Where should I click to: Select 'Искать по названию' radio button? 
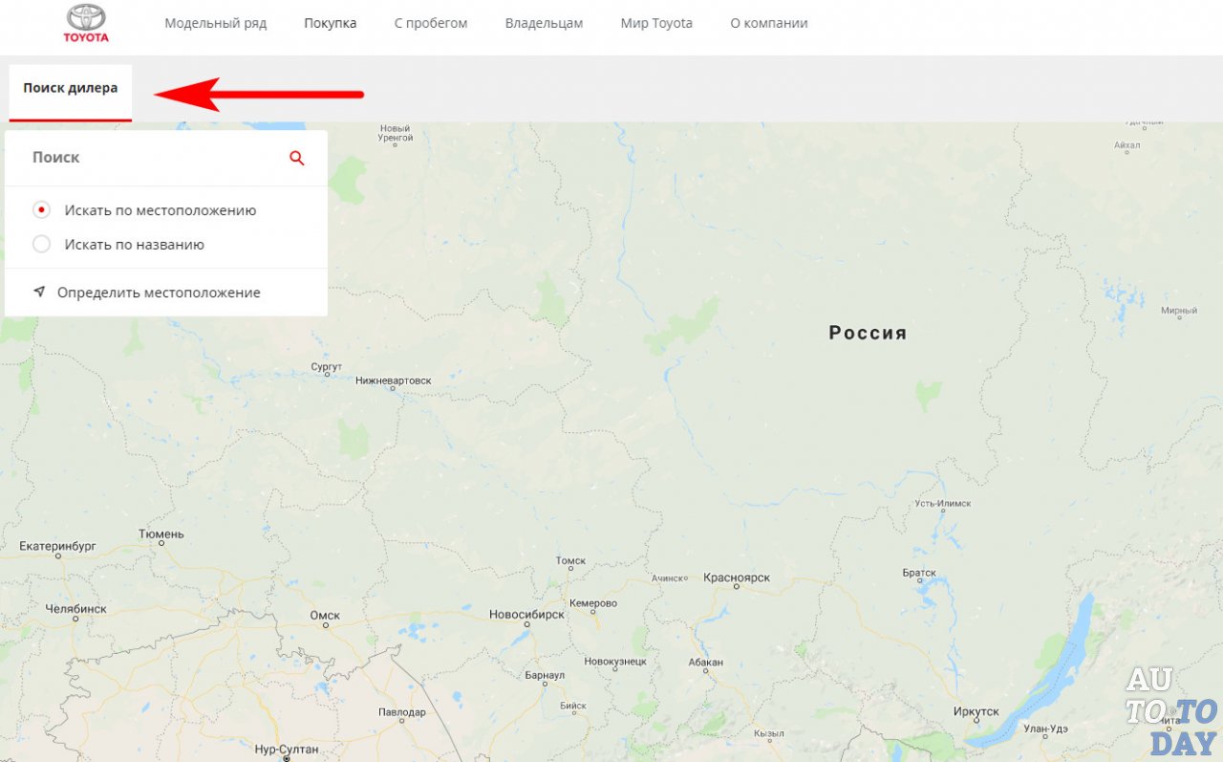[x=41, y=244]
